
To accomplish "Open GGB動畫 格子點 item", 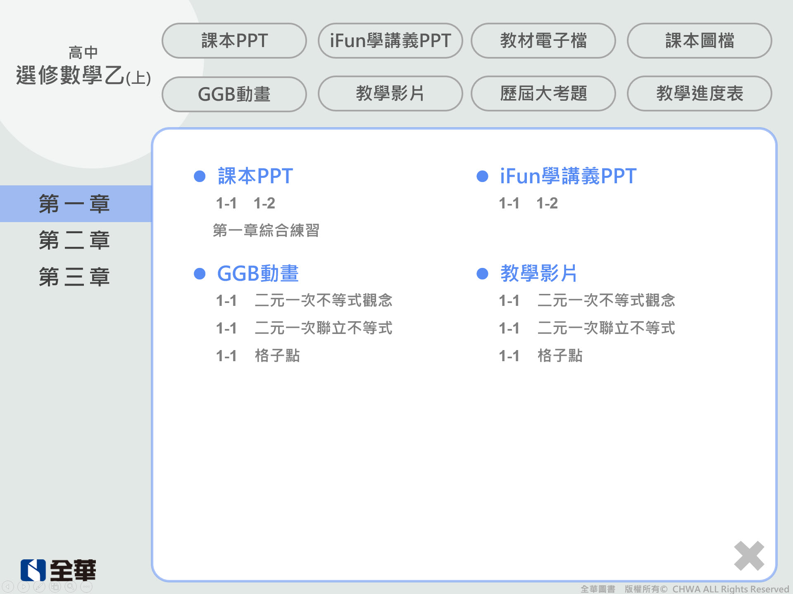I will coord(258,355).
